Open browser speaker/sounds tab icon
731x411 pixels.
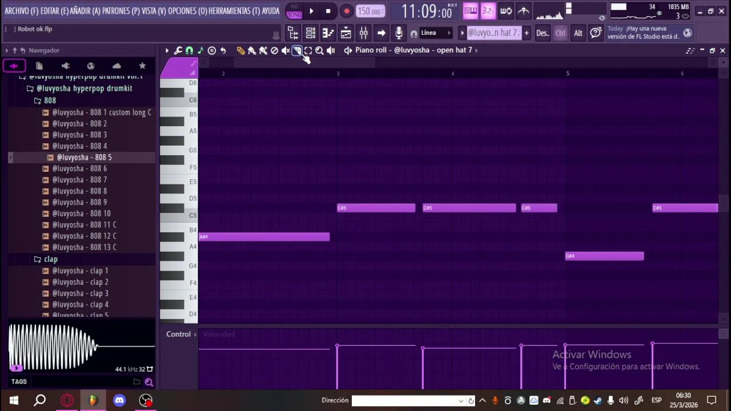pos(65,66)
